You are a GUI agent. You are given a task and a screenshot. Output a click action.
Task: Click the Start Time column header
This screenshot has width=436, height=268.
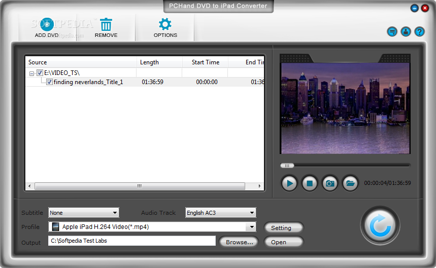tap(205, 62)
